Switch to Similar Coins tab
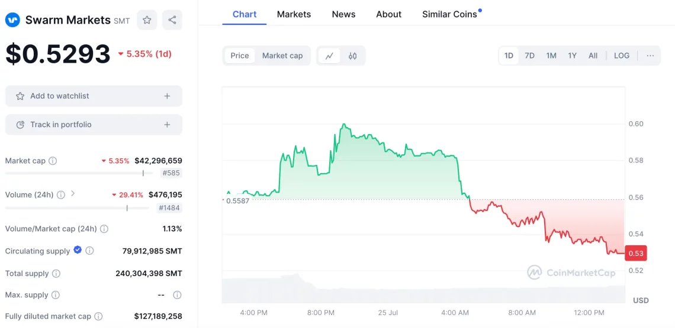This screenshot has width=675, height=328. 451,14
